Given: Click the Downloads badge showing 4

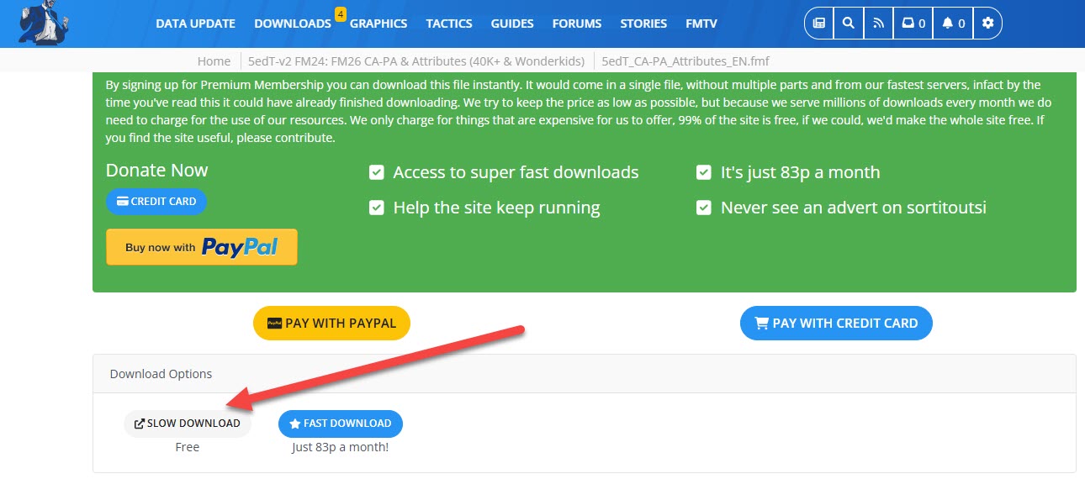Looking at the screenshot, I should [340, 13].
